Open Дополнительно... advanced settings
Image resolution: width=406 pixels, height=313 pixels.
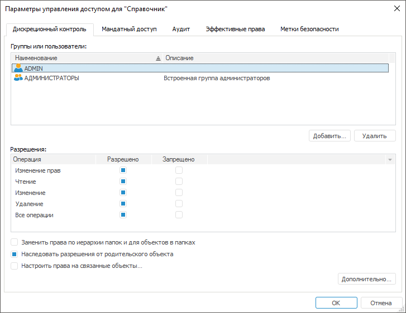[x=367, y=279]
